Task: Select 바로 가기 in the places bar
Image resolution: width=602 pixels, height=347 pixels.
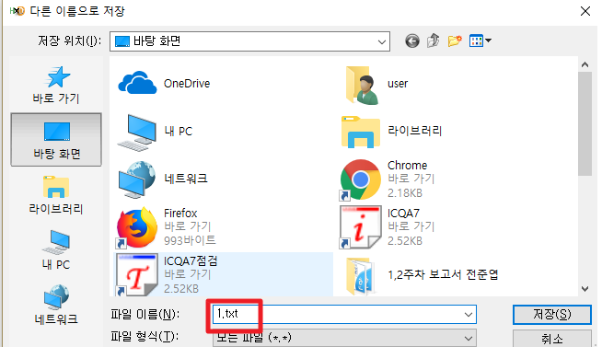Action: [56, 85]
